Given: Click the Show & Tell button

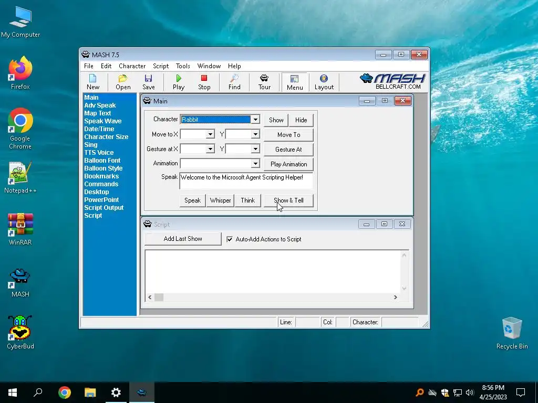Looking at the screenshot, I should click(288, 200).
